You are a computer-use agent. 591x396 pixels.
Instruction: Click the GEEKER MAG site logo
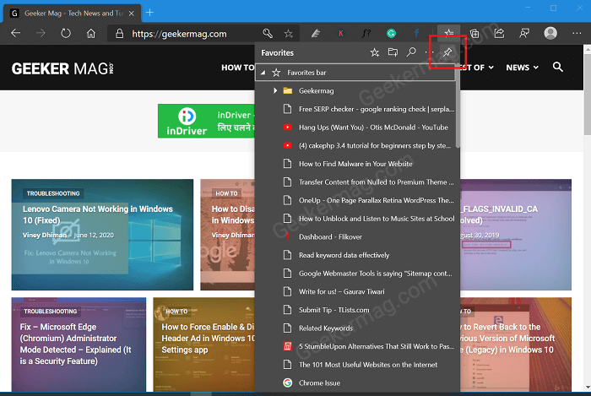[x=62, y=68]
